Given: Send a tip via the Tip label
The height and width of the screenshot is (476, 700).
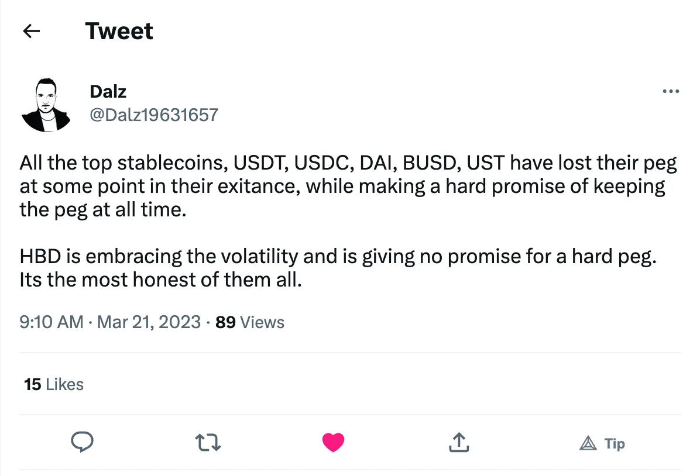Looking at the screenshot, I should [615, 443].
